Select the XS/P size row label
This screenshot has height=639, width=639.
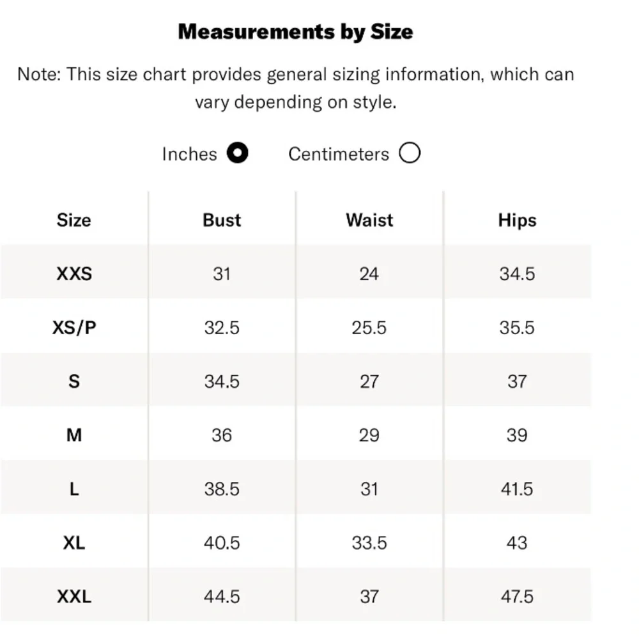click(74, 328)
